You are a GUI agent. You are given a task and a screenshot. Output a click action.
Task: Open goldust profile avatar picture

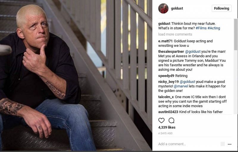tap(163, 9)
